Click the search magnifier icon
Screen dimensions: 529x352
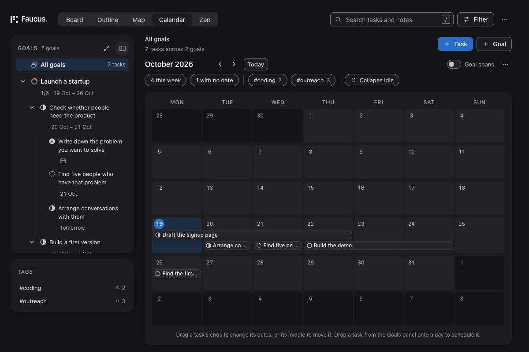click(338, 19)
